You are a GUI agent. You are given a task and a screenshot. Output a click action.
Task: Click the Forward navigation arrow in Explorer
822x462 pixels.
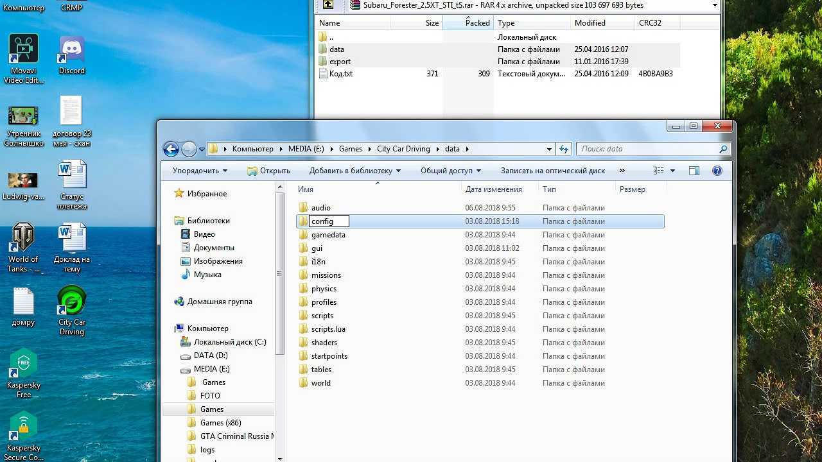click(189, 149)
